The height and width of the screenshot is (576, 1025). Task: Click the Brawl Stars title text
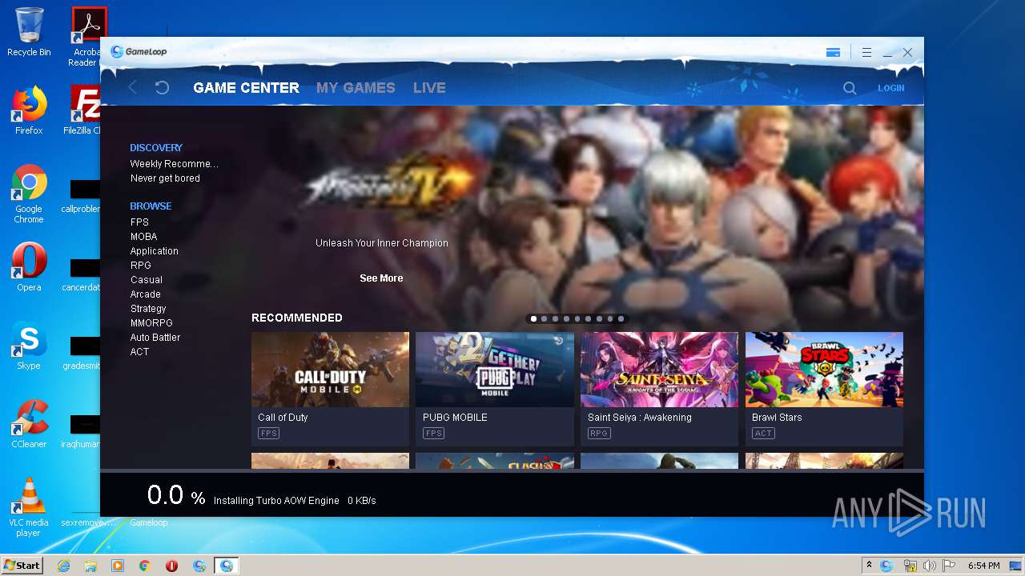click(777, 418)
